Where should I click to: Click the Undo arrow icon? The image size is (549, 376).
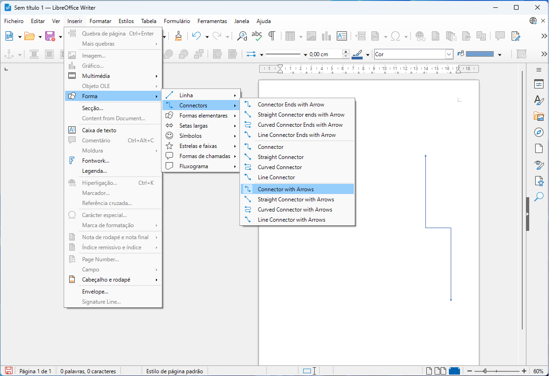coord(197,36)
